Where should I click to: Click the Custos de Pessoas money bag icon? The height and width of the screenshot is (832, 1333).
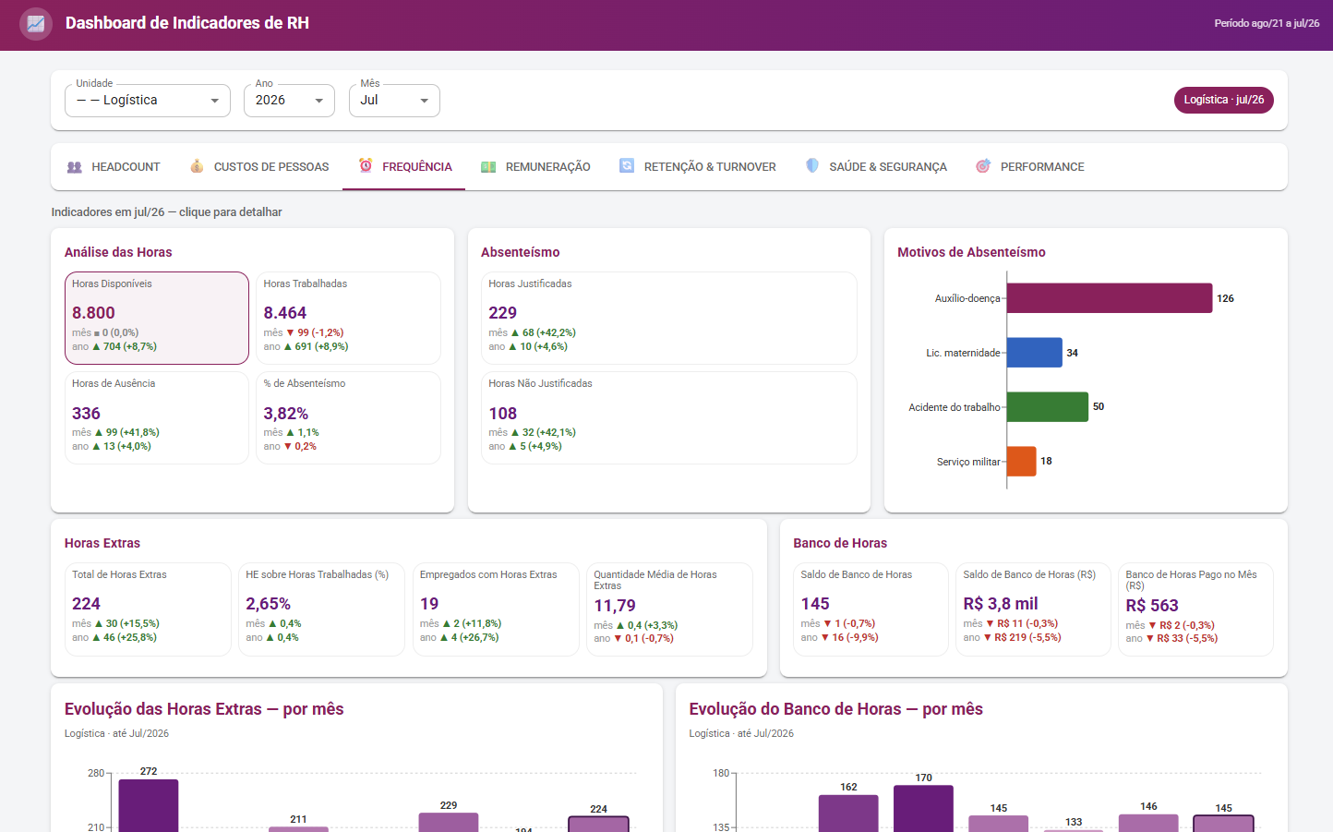click(x=197, y=166)
